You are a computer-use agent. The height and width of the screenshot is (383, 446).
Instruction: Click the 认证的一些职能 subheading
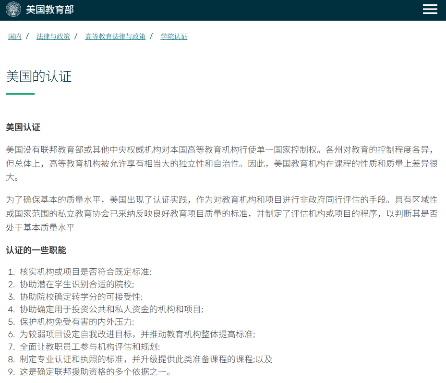pos(36,250)
